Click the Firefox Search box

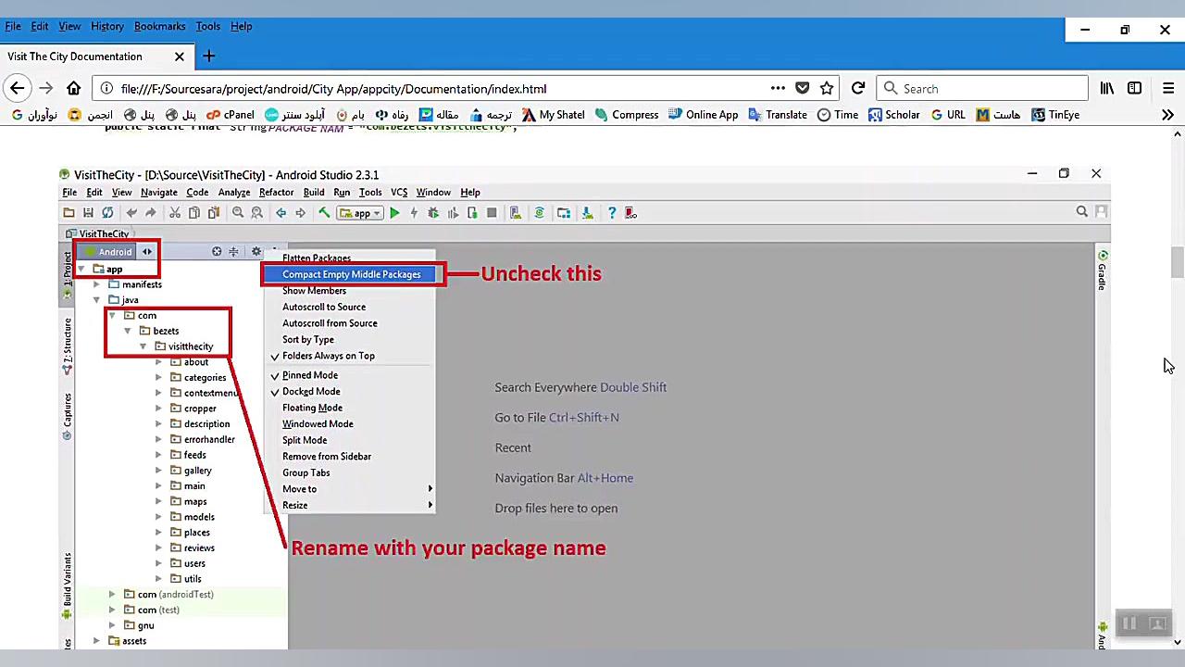click(x=981, y=88)
